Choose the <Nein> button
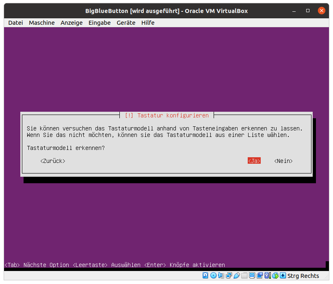The height and width of the screenshot is (284, 333). point(283,161)
